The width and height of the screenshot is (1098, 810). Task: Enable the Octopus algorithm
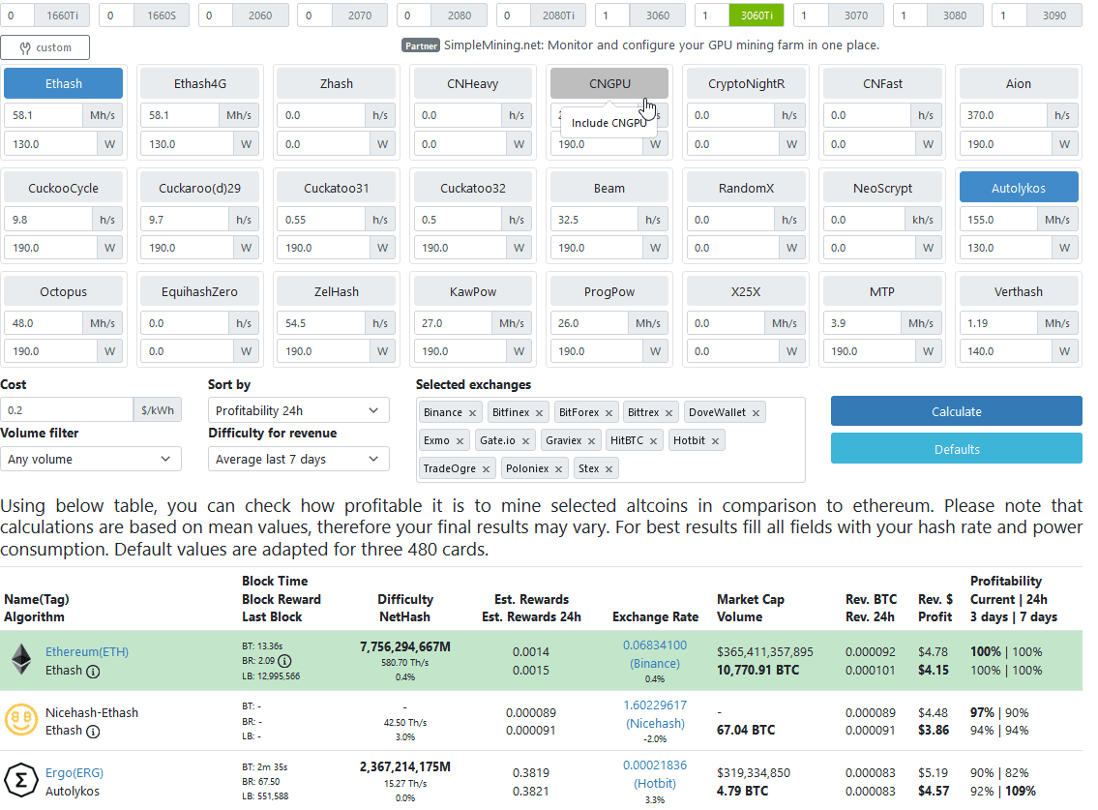(64, 291)
